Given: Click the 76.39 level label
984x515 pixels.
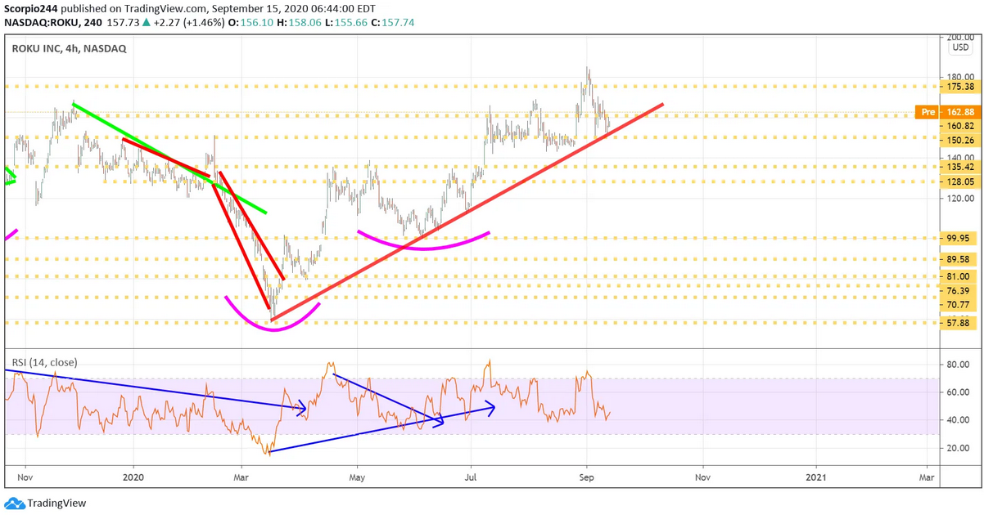Looking at the screenshot, I should coord(959,291).
